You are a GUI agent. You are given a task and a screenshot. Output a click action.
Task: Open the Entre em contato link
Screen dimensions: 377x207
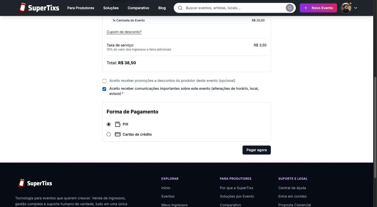(292, 196)
